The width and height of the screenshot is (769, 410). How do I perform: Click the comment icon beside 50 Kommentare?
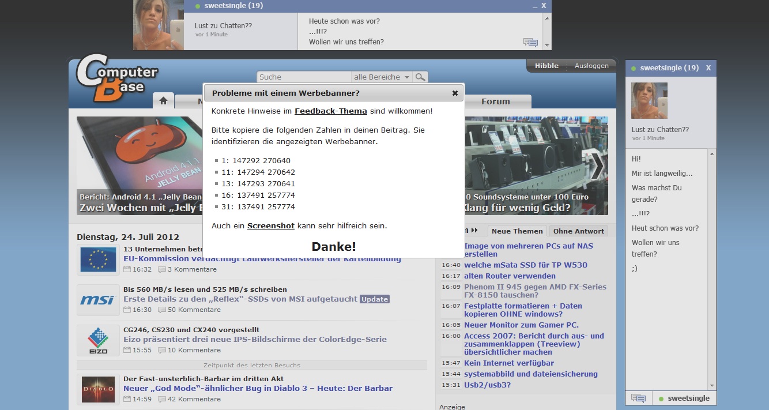[162, 310]
